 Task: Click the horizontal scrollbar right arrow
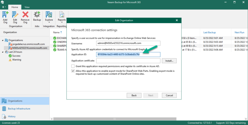coord(246,119)
